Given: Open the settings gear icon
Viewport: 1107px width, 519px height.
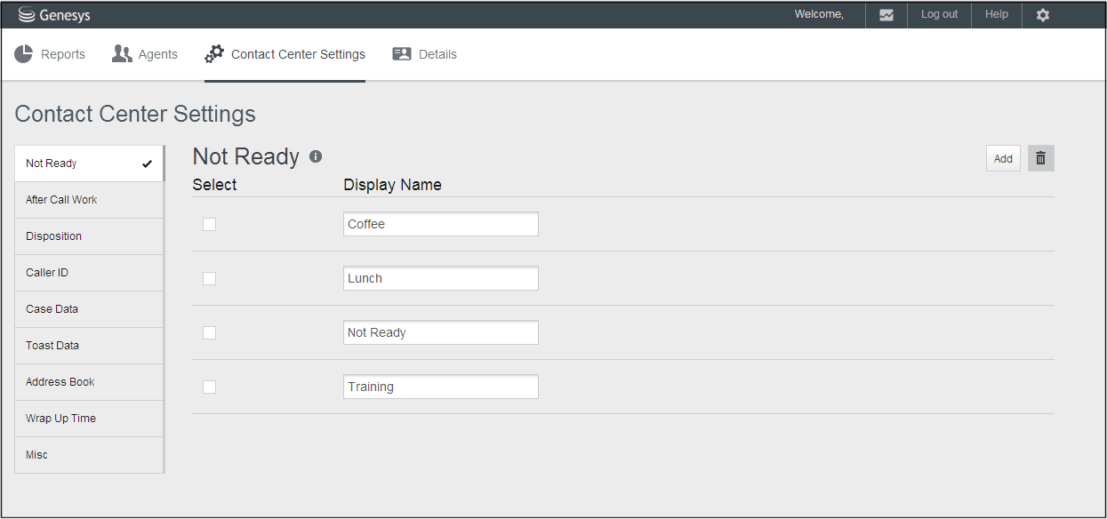Looking at the screenshot, I should (1043, 15).
